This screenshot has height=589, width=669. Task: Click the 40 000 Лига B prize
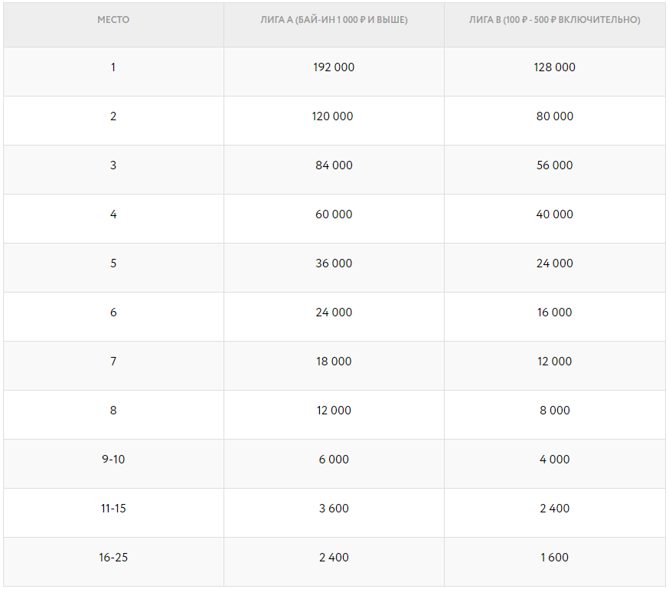[554, 214]
